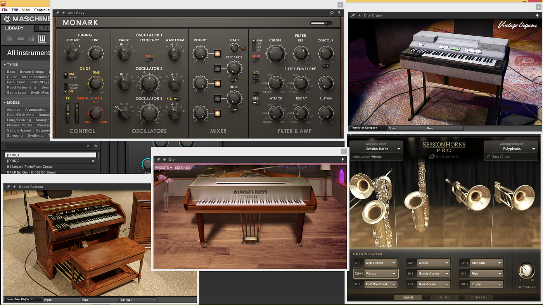Click the plus icon beside Am I Sexy
This screenshot has height=305, width=543.
(64, 13)
